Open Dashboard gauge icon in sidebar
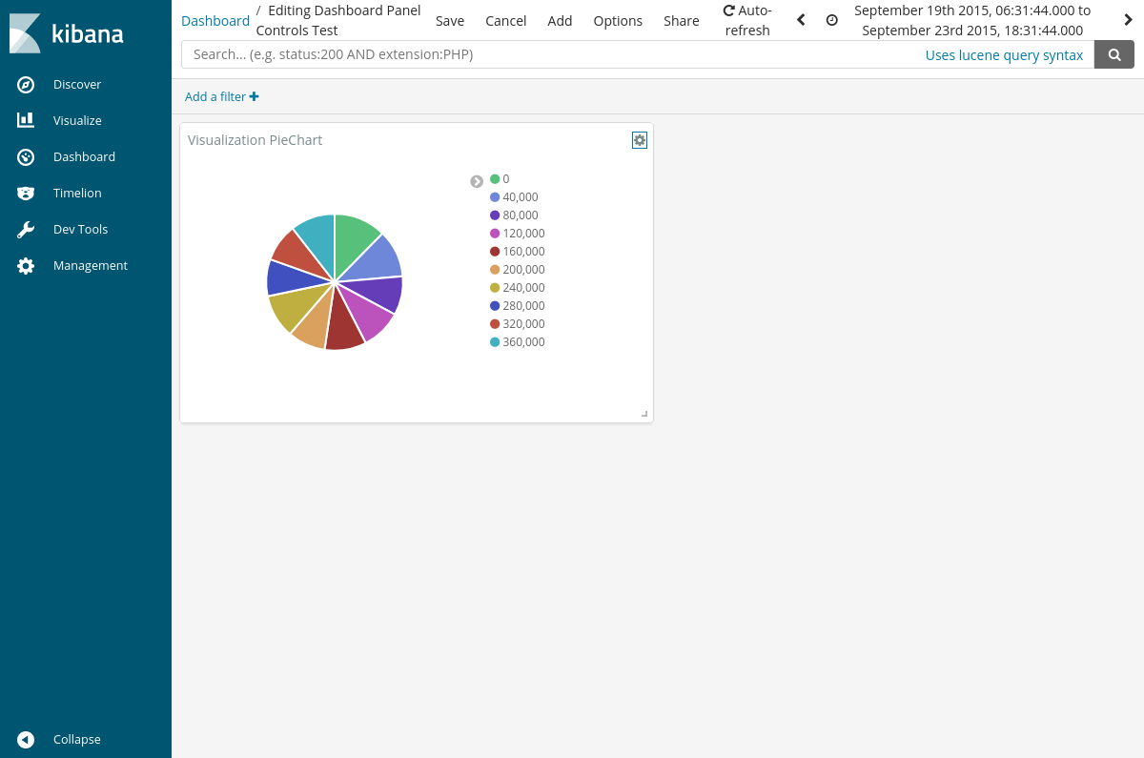The image size is (1144, 758). click(26, 157)
